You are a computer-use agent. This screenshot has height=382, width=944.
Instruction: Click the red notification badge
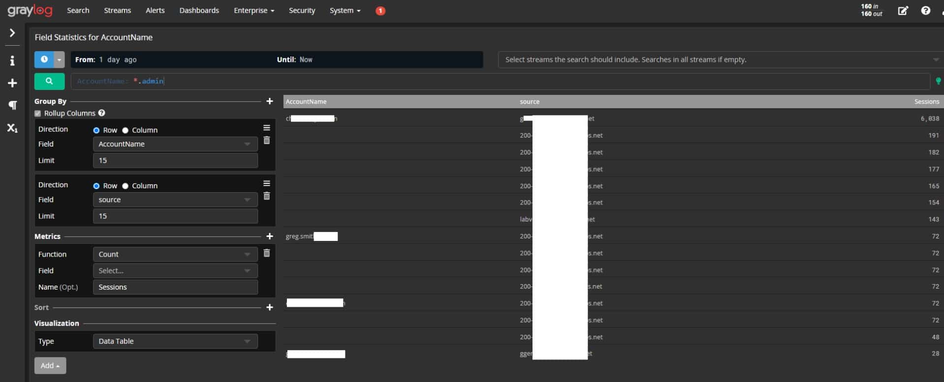tap(380, 10)
